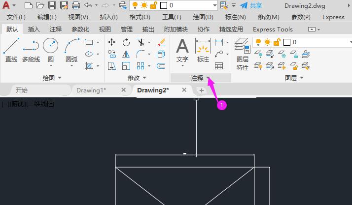Click layer 0 color square in ribbon
The height and width of the screenshot is (205, 352).
click(x=287, y=42)
